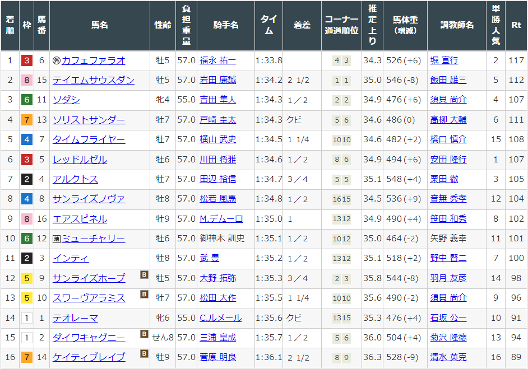
Task: Open jockey M.デムーロ profile
Action: (x=221, y=219)
